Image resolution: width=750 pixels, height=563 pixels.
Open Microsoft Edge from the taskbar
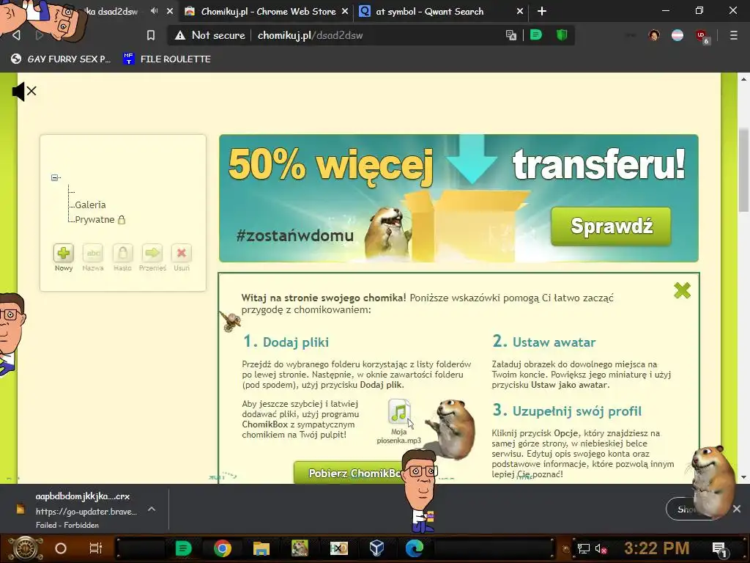415,548
